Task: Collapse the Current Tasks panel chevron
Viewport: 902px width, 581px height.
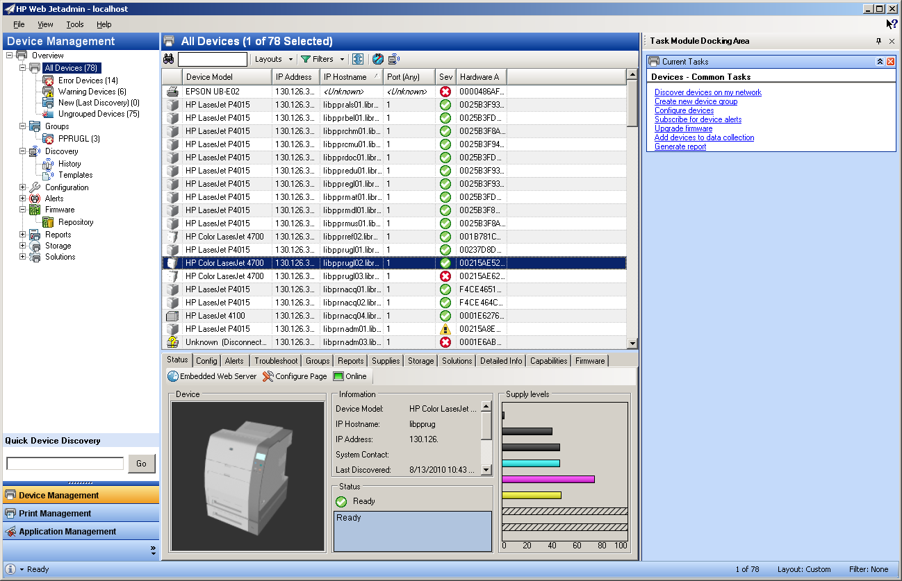Action: coord(880,62)
